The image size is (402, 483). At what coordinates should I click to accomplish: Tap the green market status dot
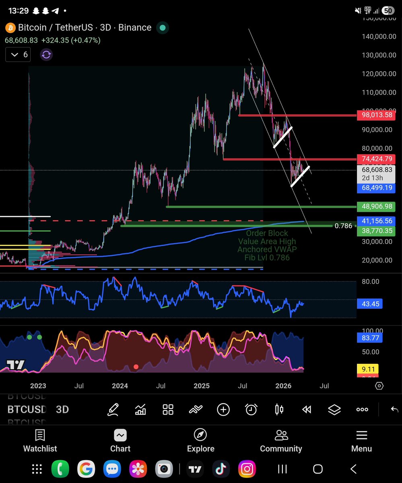coord(162,28)
